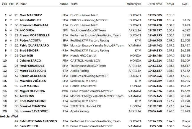Click Trackhouse MotoGP Team for Ai OGURA
This screenshot has height=129, width=192.
88,30
